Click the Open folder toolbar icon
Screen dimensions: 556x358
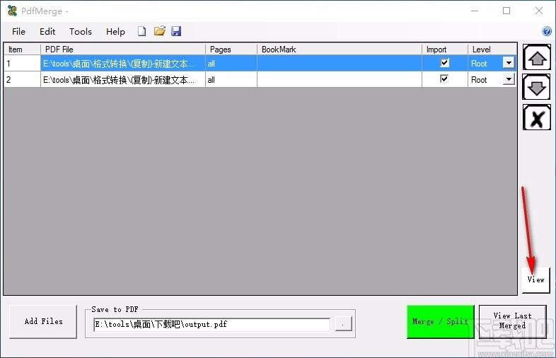coord(160,31)
